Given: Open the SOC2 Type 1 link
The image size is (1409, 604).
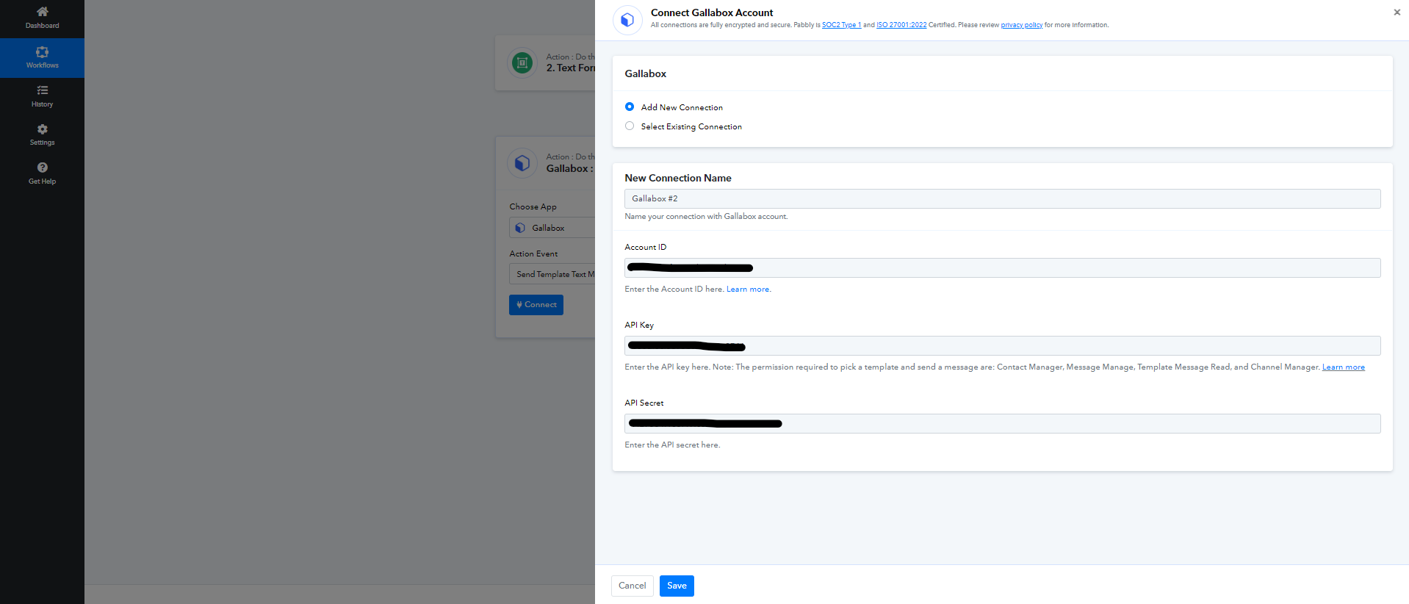Looking at the screenshot, I should tap(841, 25).
